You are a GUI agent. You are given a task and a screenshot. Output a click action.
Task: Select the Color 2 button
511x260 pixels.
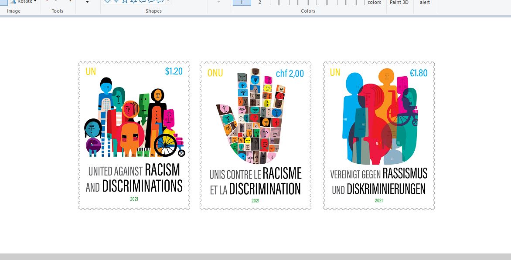click(260, 2)
